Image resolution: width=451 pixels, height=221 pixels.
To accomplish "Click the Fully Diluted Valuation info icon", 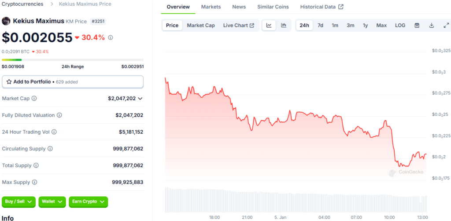I will pos(59,115).
